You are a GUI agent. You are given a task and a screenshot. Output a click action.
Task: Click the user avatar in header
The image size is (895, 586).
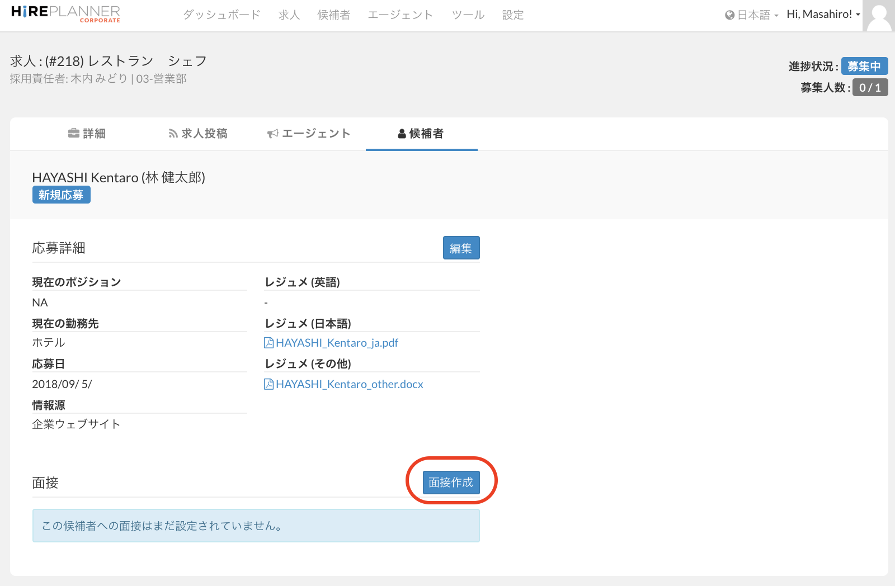tap(878, 16)
